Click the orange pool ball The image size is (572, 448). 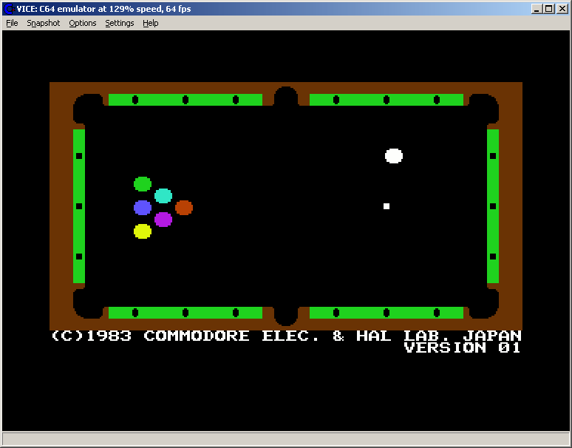pos(184,208)
